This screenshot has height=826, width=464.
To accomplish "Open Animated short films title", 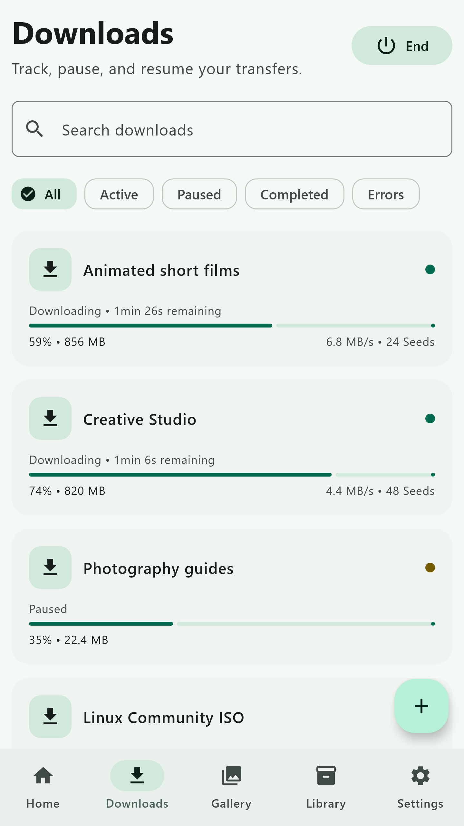I will pos(161,270).
